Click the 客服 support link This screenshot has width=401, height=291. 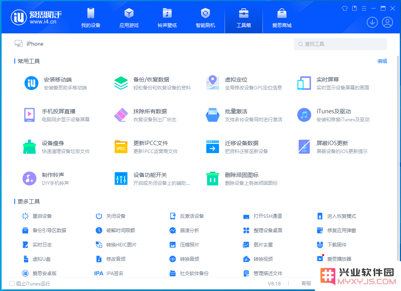click(306, 283)
